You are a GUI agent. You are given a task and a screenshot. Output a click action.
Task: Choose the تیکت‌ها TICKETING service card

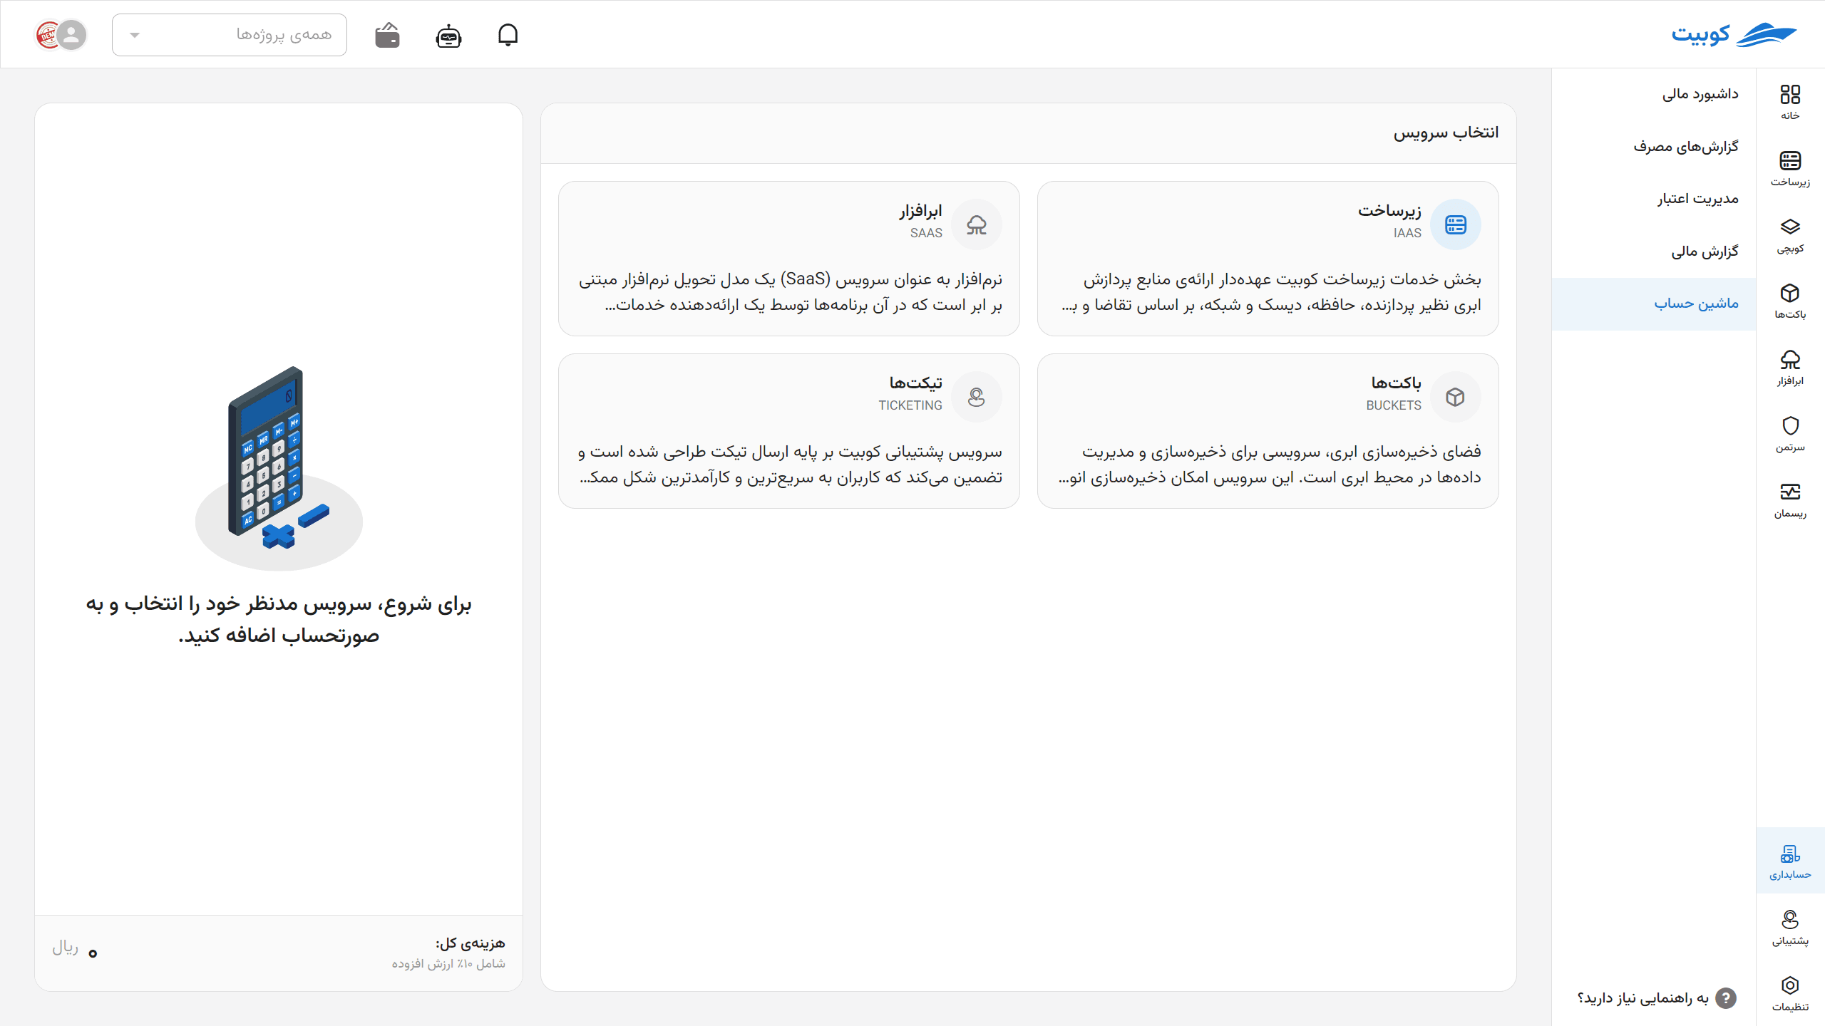[x=788, y=431]
